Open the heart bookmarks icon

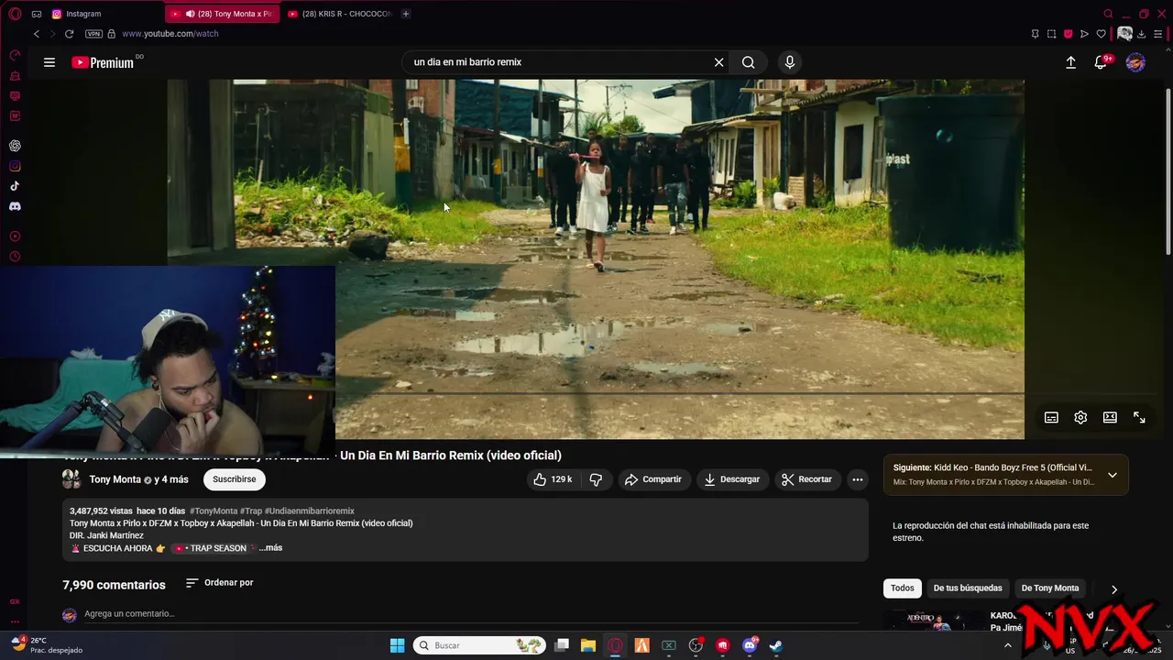(1101, 34)
